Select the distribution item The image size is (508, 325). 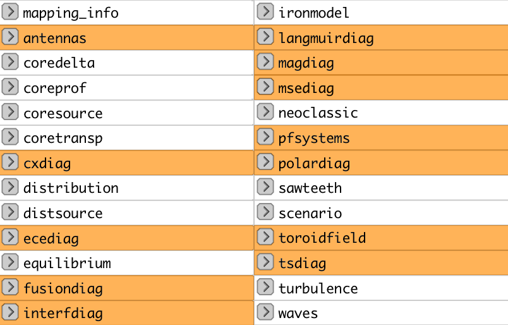coord(126,188)
